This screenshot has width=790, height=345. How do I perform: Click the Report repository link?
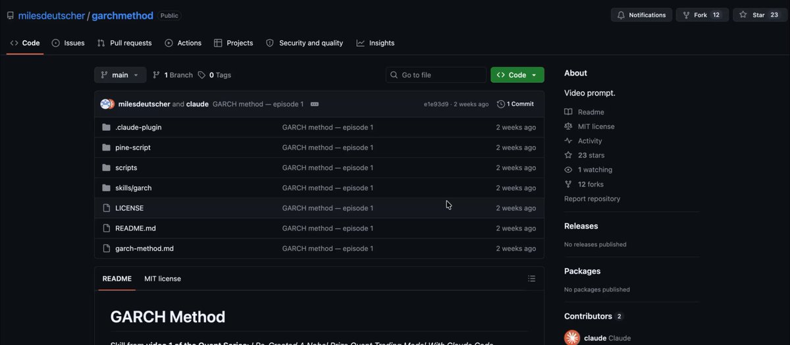tap(592, 199)
